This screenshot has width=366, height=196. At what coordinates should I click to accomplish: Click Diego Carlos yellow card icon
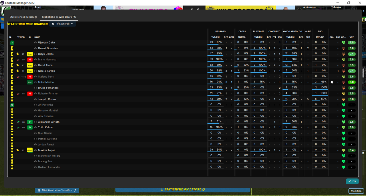(x=17, y=54)
